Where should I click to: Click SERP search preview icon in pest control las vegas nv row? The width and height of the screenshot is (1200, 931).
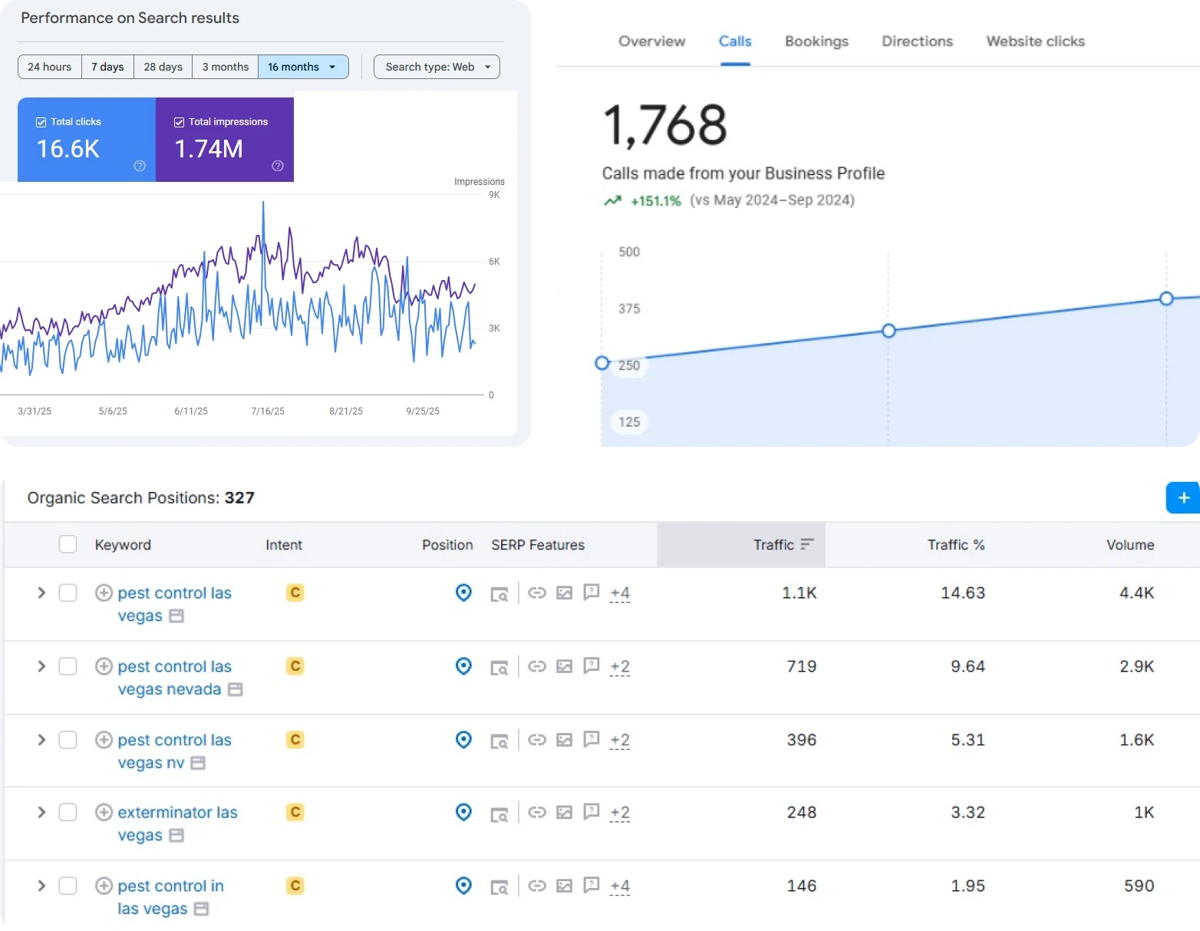499,741
